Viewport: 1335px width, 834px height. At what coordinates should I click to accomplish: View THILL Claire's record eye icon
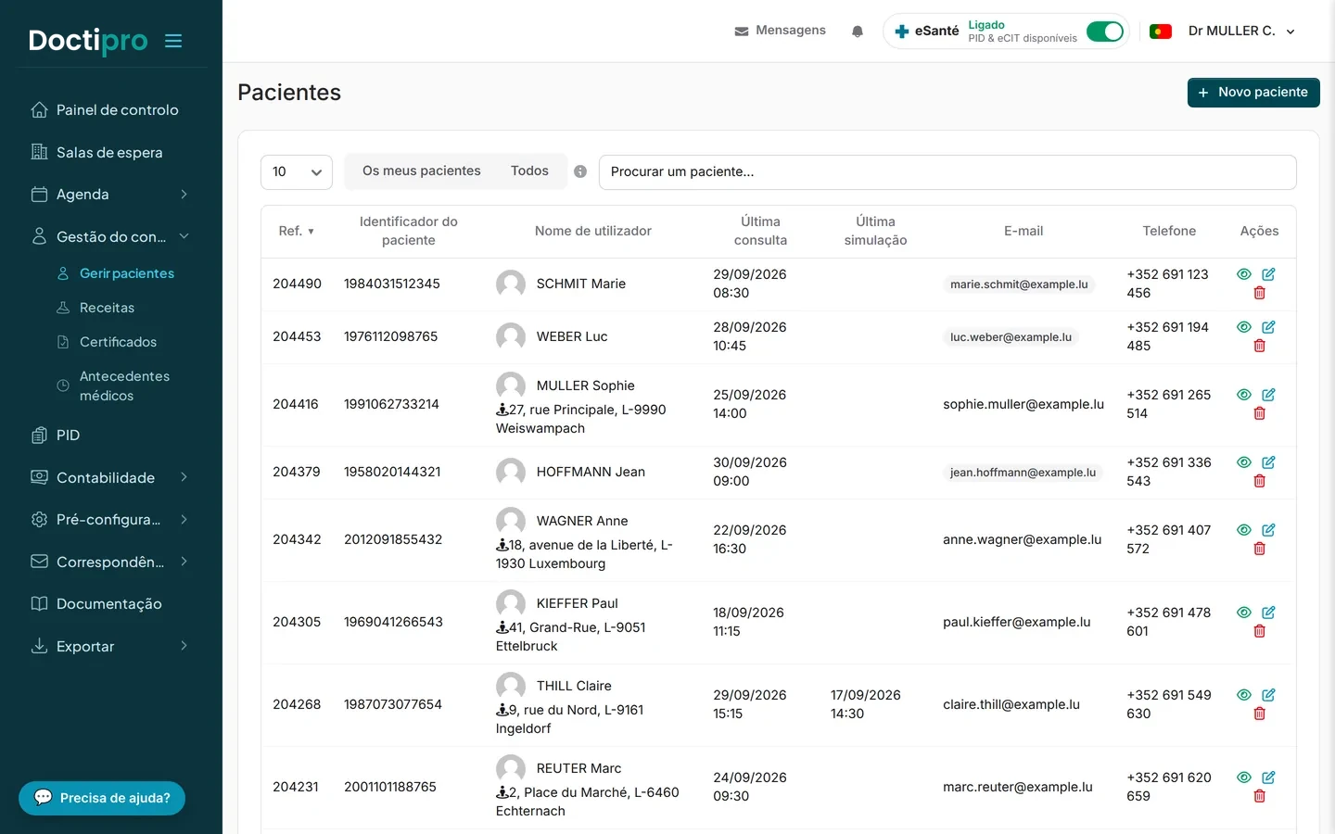point(1244,695)
